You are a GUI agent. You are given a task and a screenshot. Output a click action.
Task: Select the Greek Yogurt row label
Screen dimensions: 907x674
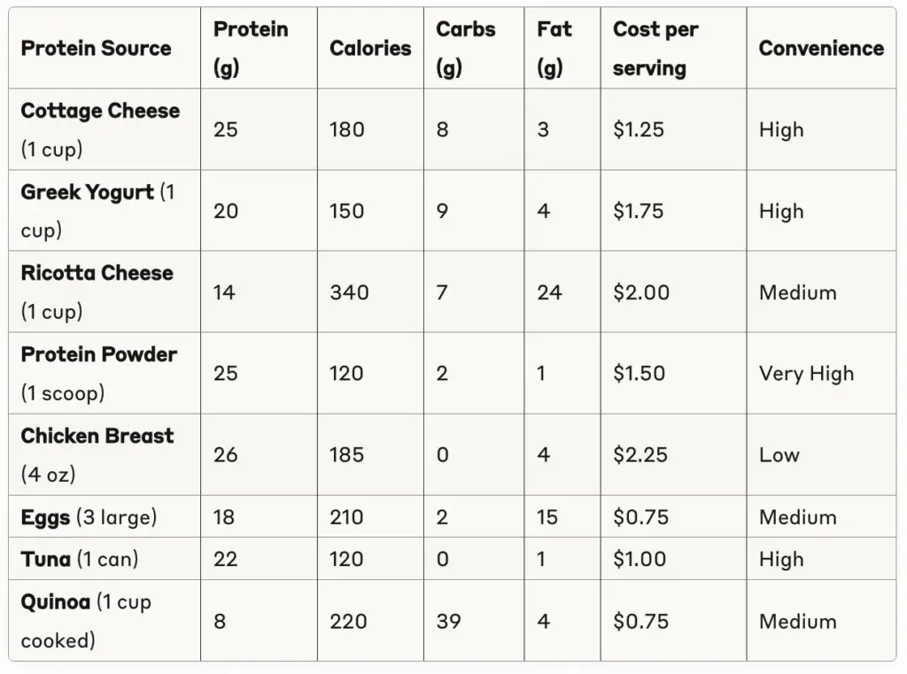pyautogui.click(x=87, y=193)
